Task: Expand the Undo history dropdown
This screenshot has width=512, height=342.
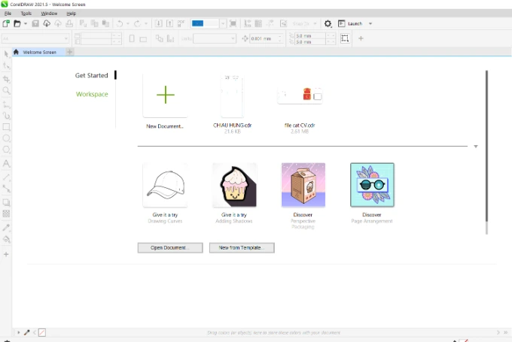Action: pos(128,23)
